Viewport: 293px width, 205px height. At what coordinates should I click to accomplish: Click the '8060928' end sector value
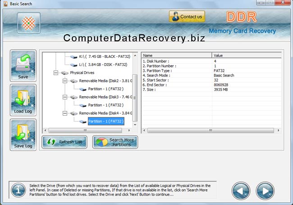coord(221,85)
